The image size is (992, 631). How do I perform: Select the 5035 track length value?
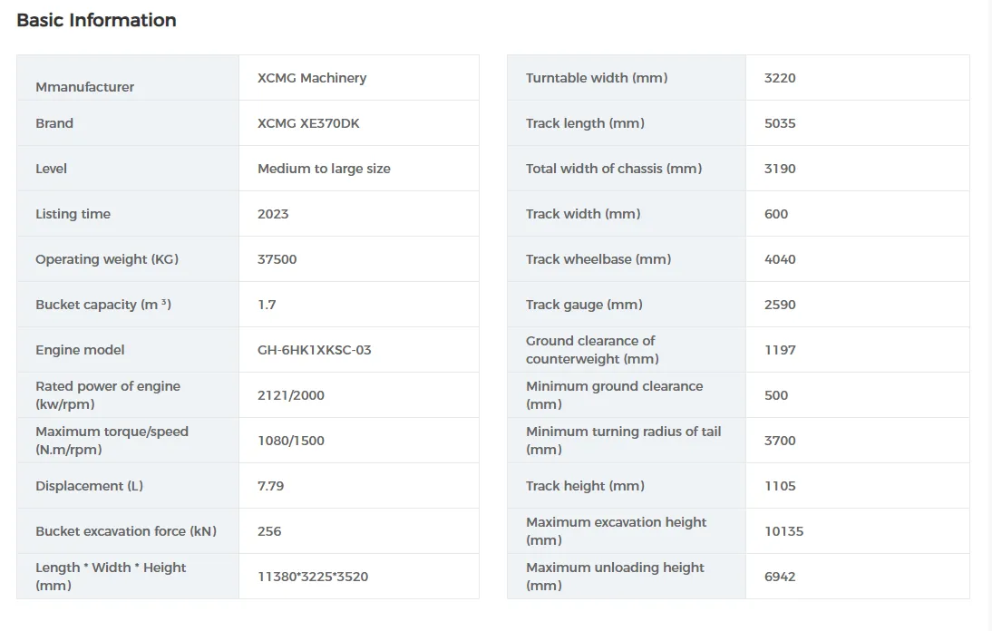780,123
